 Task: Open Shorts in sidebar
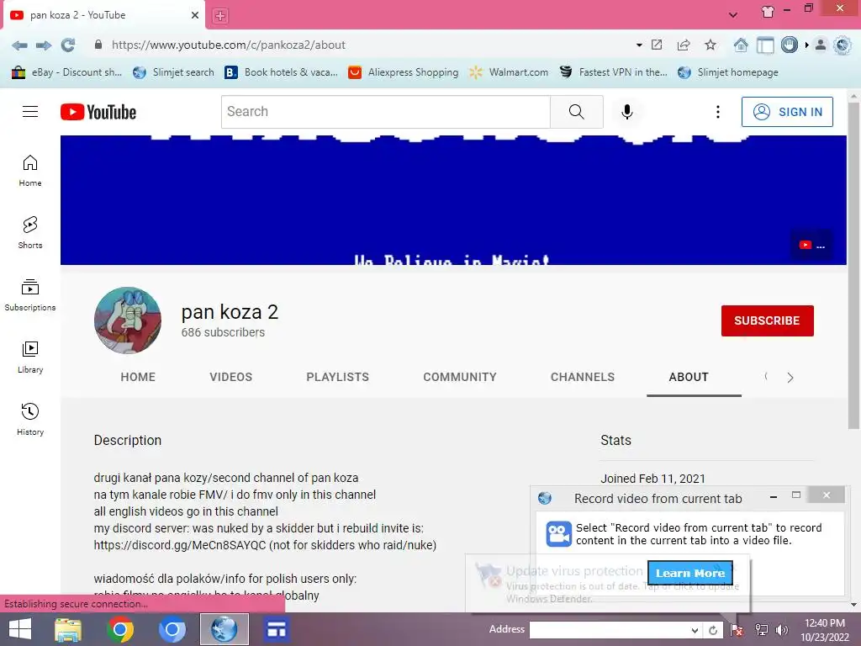coord(30,233)
